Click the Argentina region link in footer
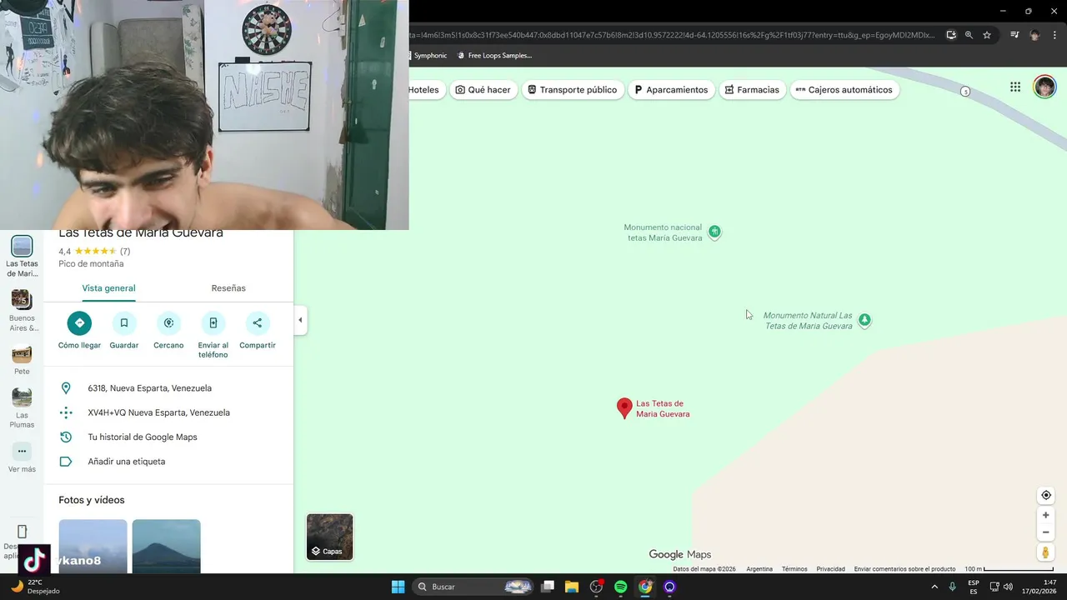1067x600 pixels. click(759, 569)
